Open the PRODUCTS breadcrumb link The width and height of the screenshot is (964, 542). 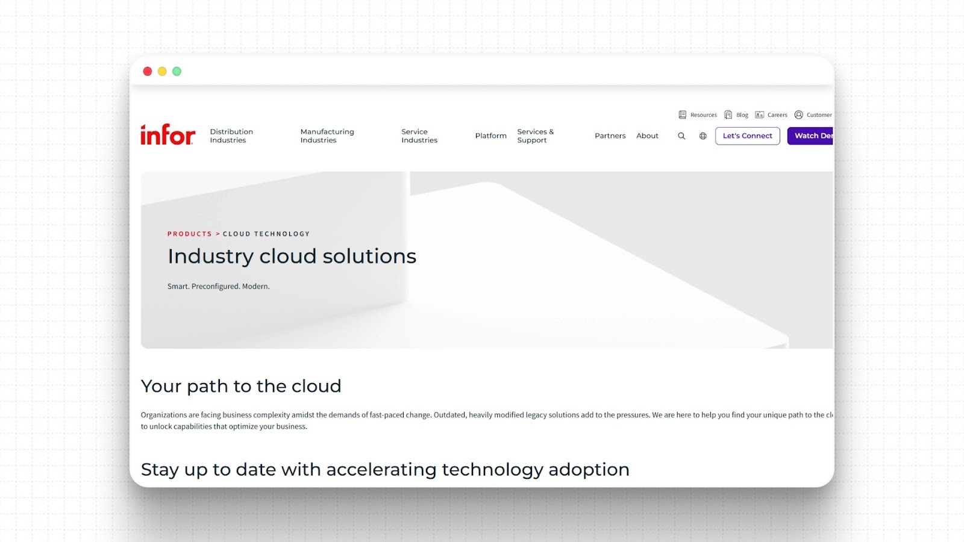point(190,234)
